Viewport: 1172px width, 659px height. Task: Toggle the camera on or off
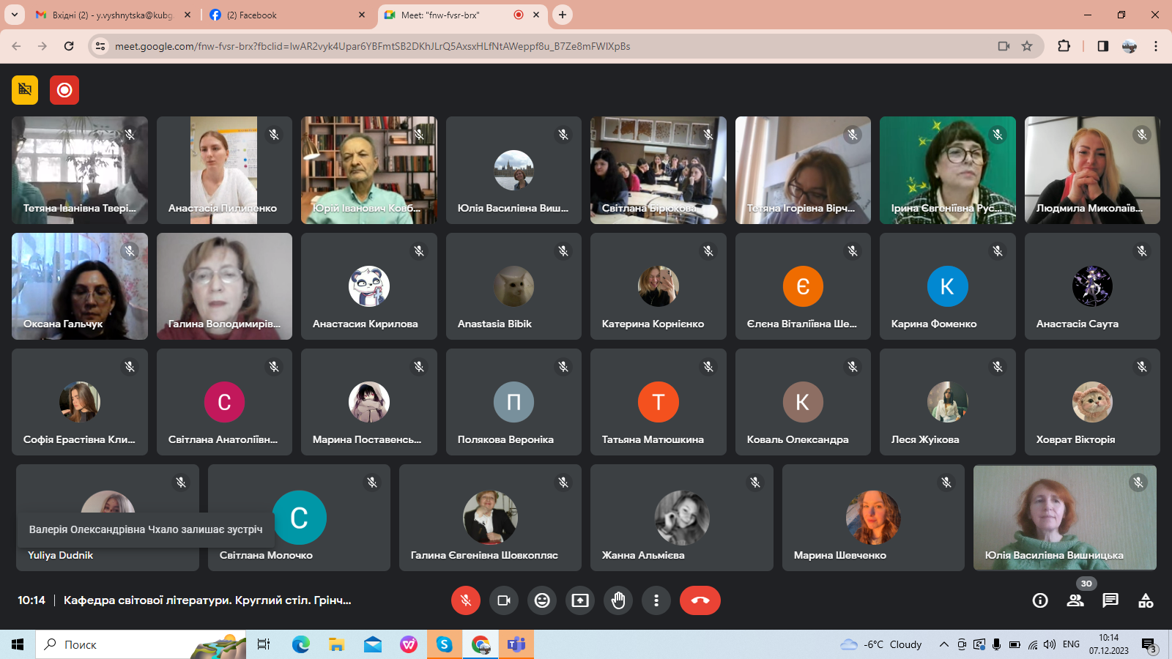[504, 600]
